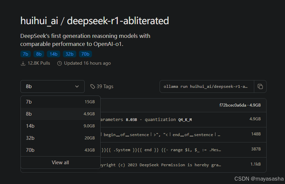The image size is (285, 184).
Task: Choose 7b 15GB from dropdown list
Action: coord(61,102)
